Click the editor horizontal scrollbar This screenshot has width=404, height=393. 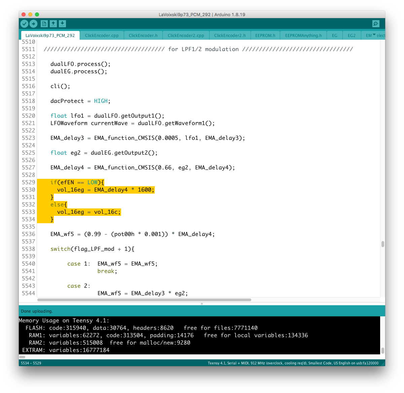point(144,300)
